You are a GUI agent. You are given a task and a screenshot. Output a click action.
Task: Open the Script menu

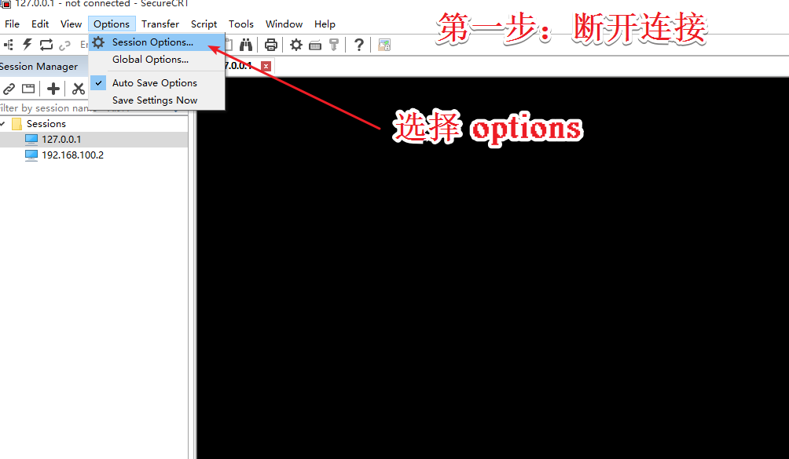click(204, 24)
